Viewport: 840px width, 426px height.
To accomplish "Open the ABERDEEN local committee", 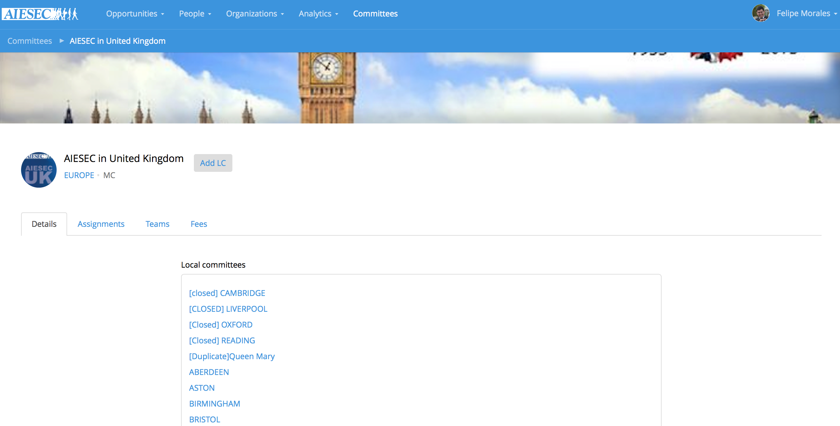I will [x=209, y=372].
